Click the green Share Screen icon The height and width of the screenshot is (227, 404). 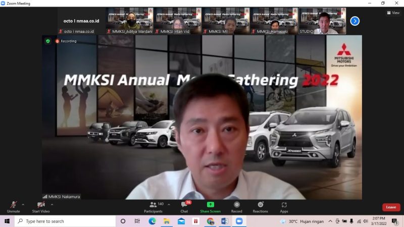coord(210,205)
